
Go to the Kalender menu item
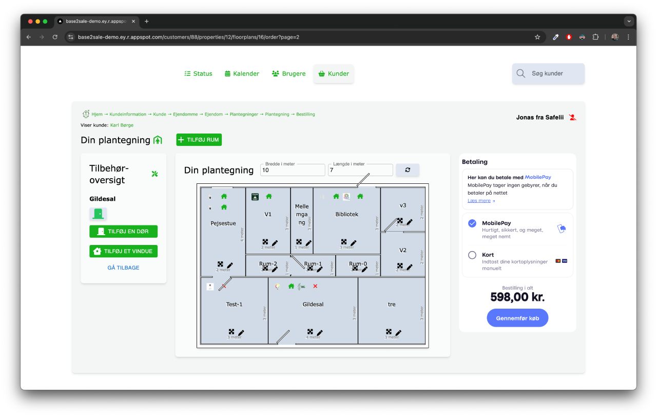point(242,73)
